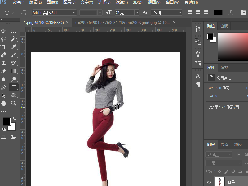Select the Gradient tool

coord(14,71)
